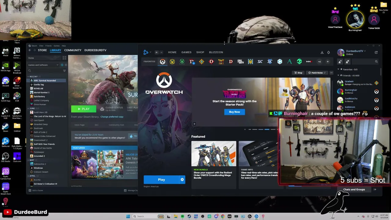391x220 pixels.
Task: Collapse the Favorites group in friends list
Action: 338,69
